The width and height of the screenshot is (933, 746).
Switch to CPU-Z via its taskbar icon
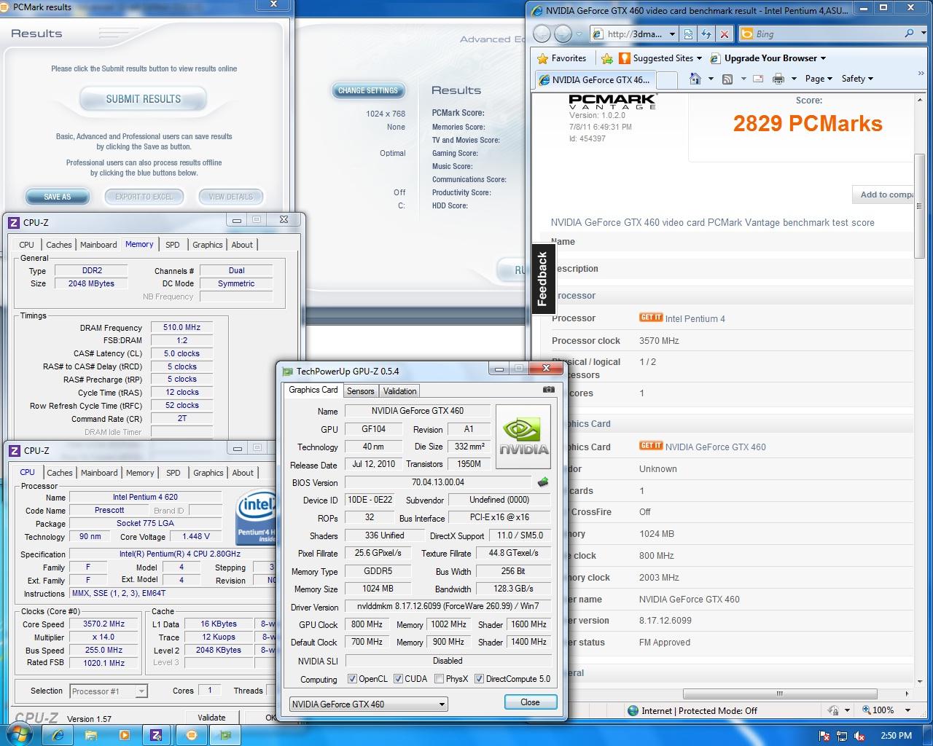coord(157,735)
